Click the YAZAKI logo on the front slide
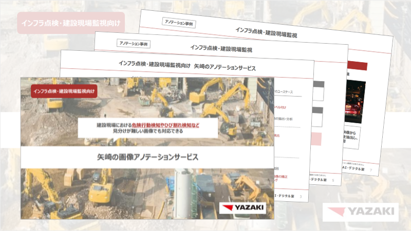This screenshot has width=411, height=231. pos(242,208)
